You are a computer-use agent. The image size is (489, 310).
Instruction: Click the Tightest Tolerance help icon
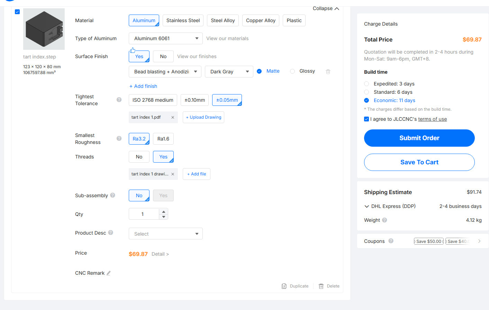[x=119, y=100]
